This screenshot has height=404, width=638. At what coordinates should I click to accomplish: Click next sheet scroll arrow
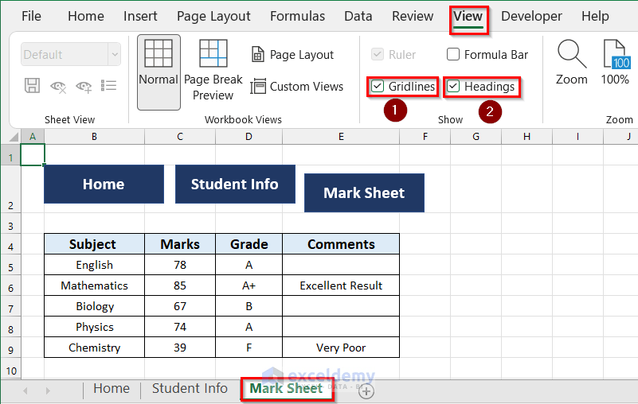(48, 391)
